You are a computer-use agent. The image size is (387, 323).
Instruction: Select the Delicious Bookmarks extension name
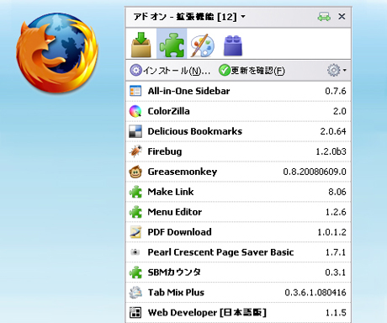(x=195, y=131)
